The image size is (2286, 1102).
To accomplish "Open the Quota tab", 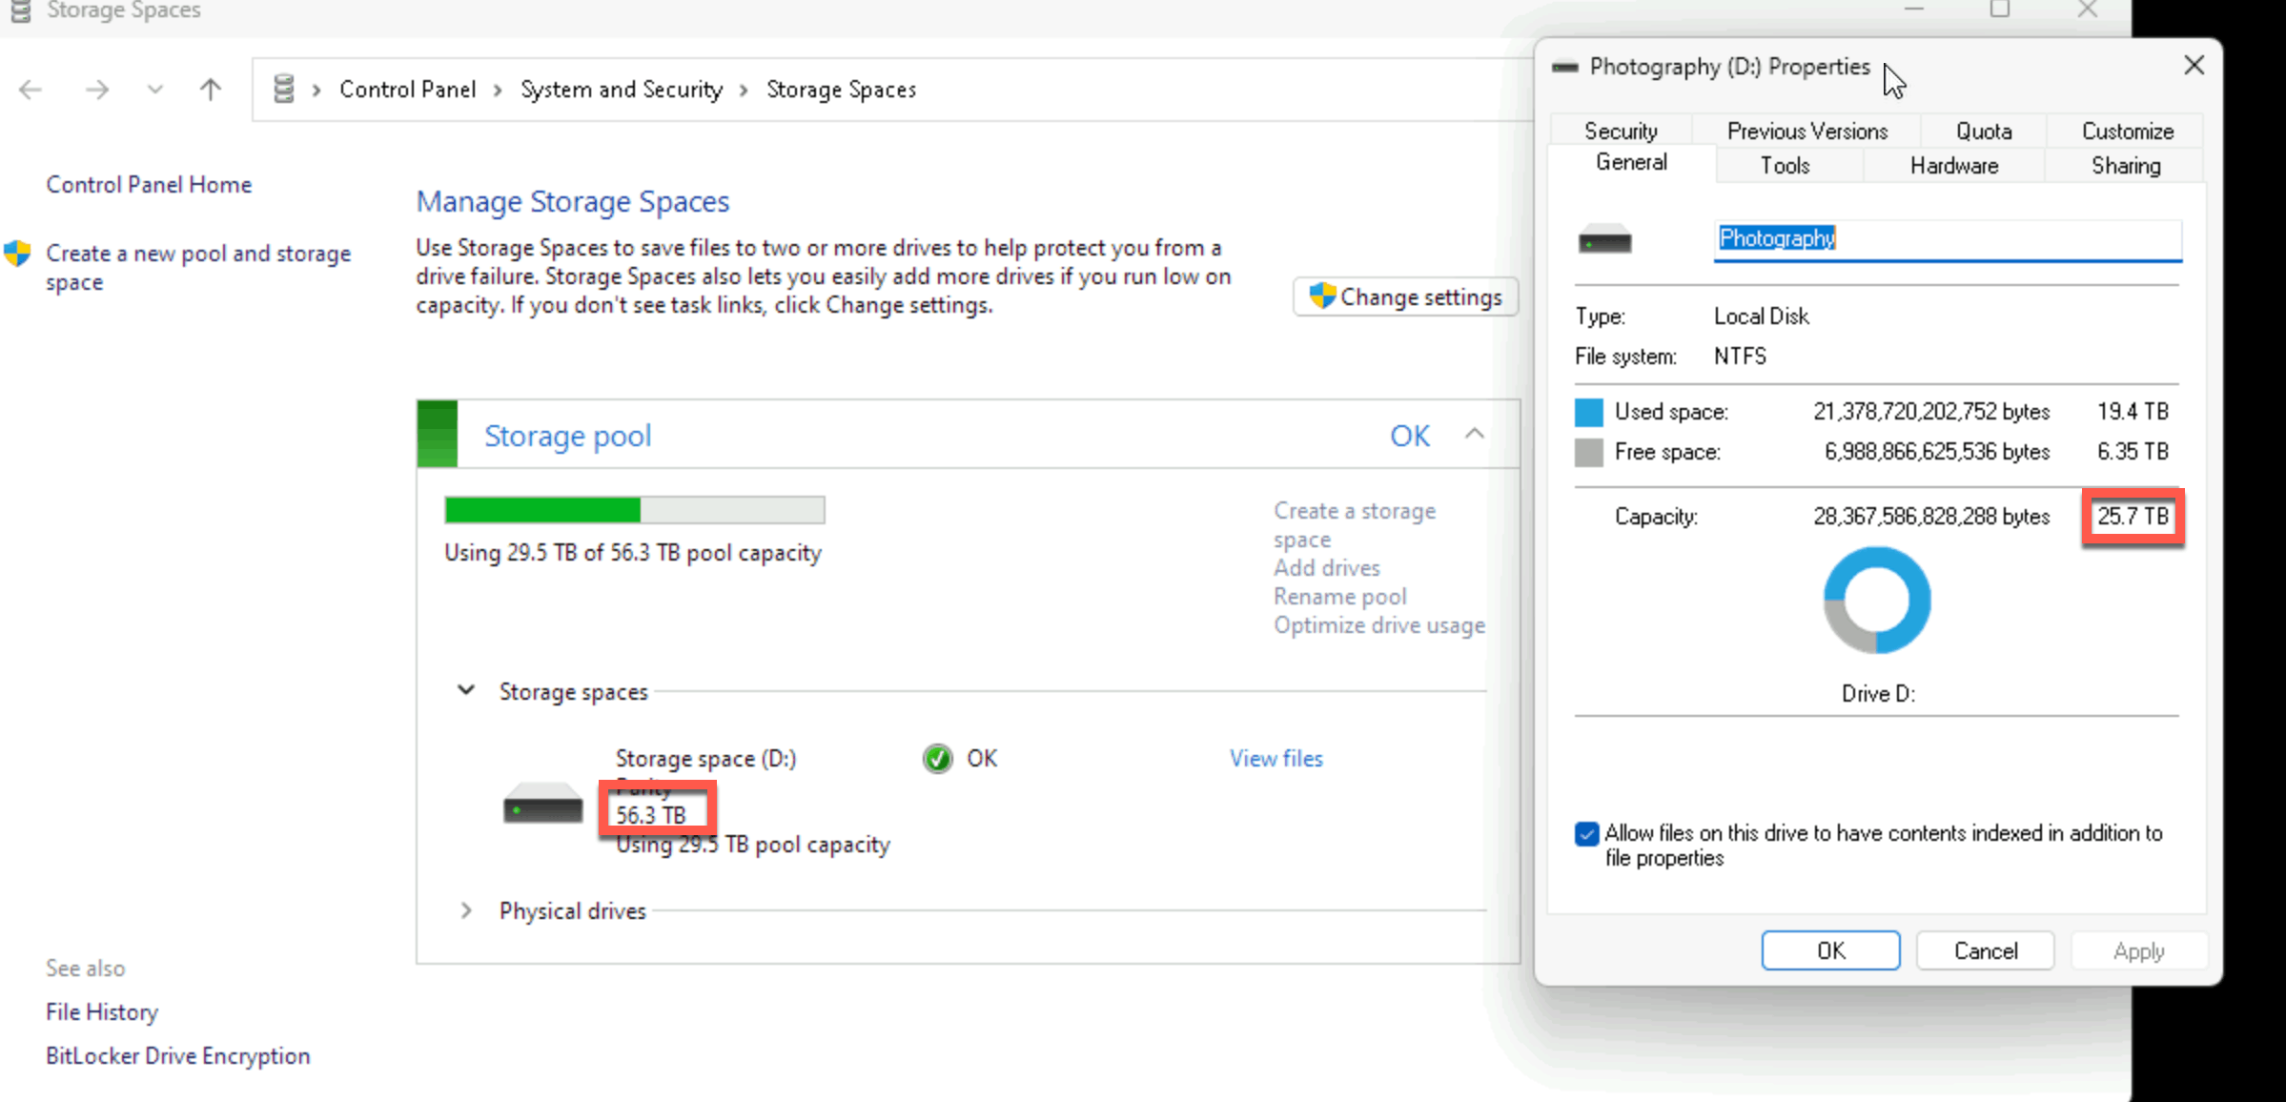I will [x=1984, y=131].
